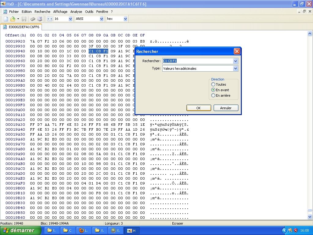The image size is (313, 235).
Task: Open the Fenêtre menu
Action: point(102,12)
